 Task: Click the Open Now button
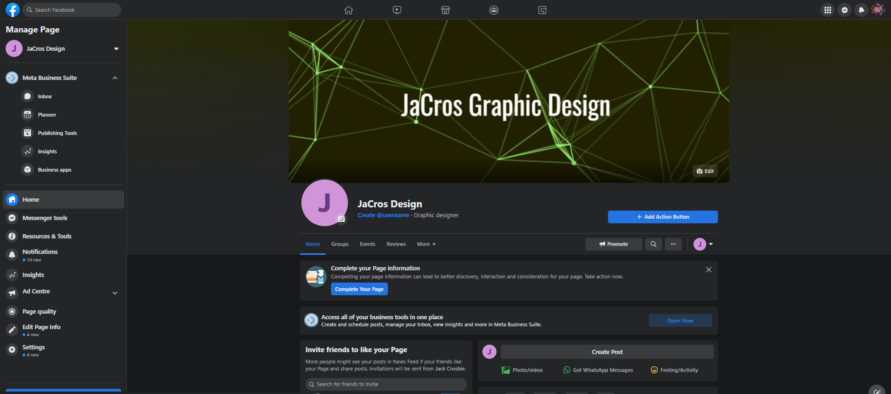tap(680, 321)
